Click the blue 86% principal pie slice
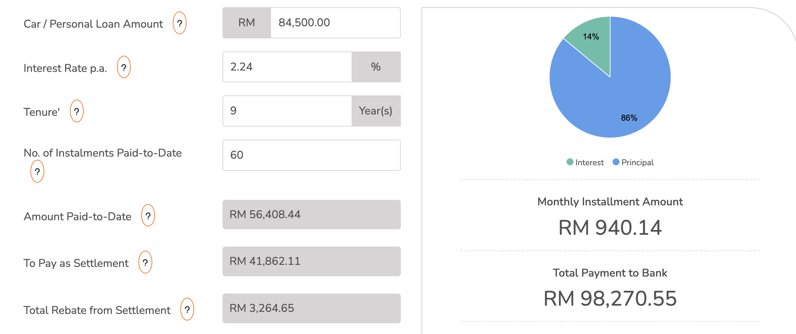796x334 pixels. [x=623, y=100]
